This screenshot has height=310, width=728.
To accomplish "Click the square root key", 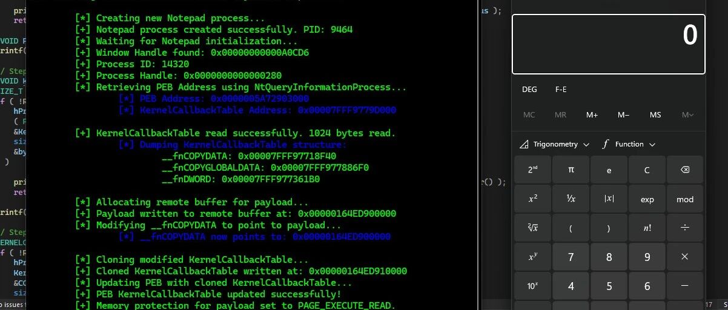I will pos(532,228).
